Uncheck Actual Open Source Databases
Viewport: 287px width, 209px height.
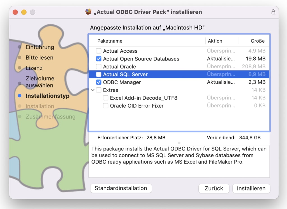pos(99,59)
